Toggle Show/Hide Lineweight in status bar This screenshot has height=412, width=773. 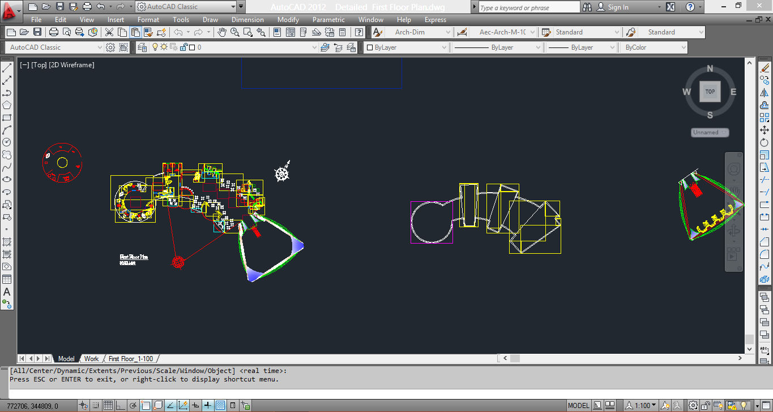208,405
